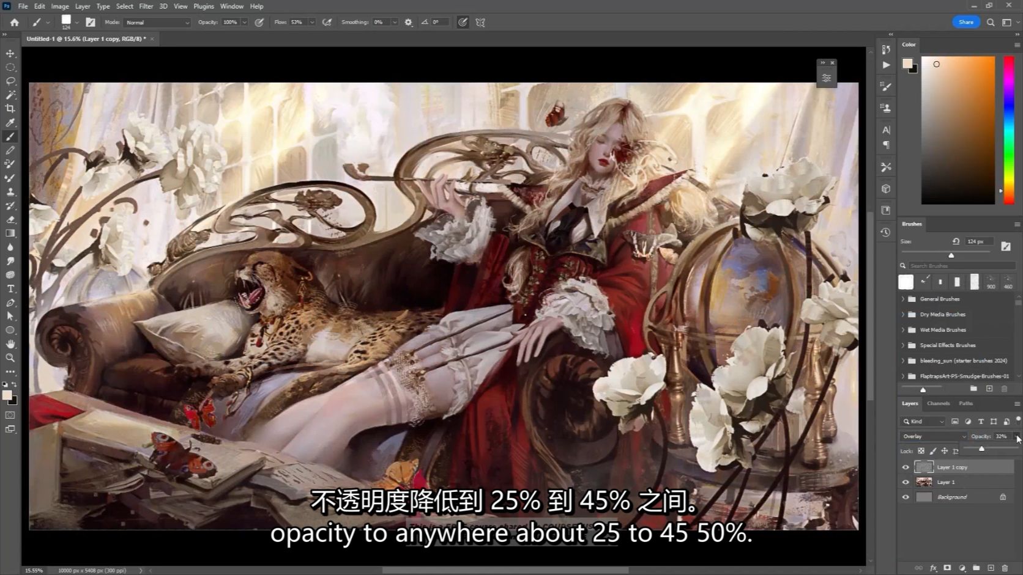Open the Flow dropdown arrow
Image resolution: width=1023 pixels, height=575 pixels.
[x=311, y=23]
